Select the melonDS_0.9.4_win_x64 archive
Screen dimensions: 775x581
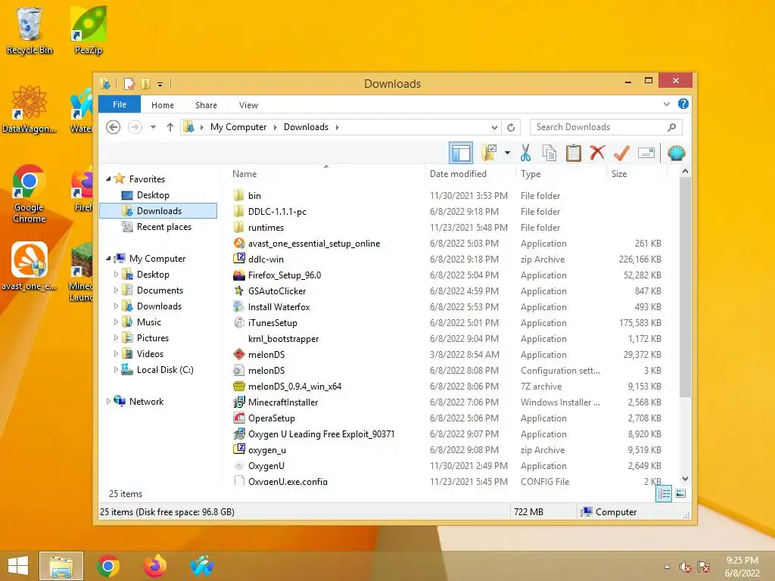(294, 387)
